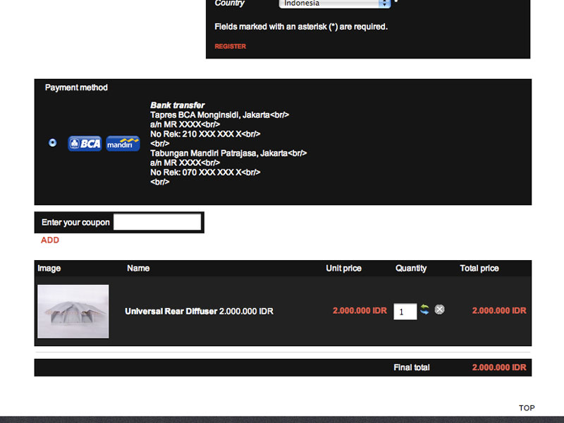Click the Name column header
Screen dimensions: 564x423
pyautogui.click(x=138, y=269)
